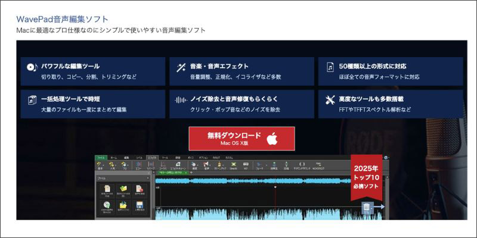This screenshot has height=238, width=477.
Task: Select the ノイズ除去と音声修復もらくらく card title
Action: pyautogui.click(x=234, y=99)
